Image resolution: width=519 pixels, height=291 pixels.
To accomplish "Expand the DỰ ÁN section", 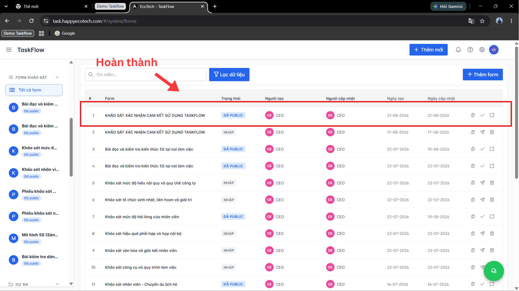I will click(x=57, y=284).
